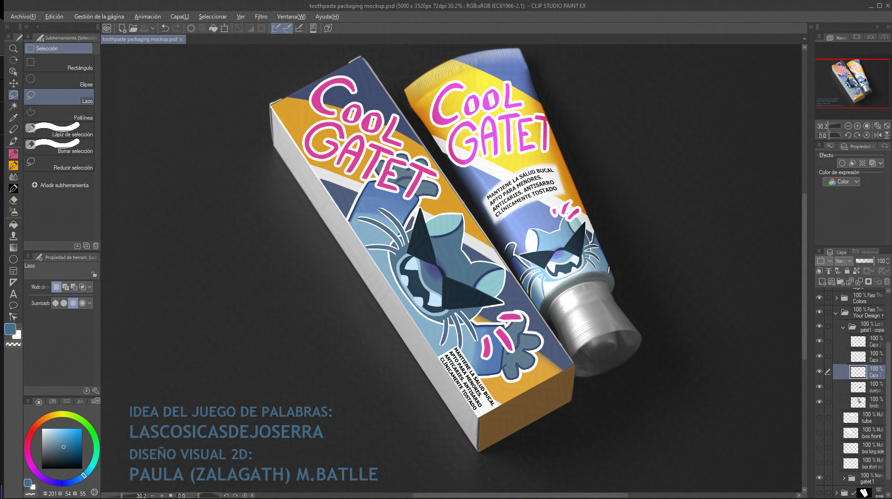Select the Eyedropper tool
Viewport: 892px width, 499px height.
pyautogui.click(x=13, y=118)
